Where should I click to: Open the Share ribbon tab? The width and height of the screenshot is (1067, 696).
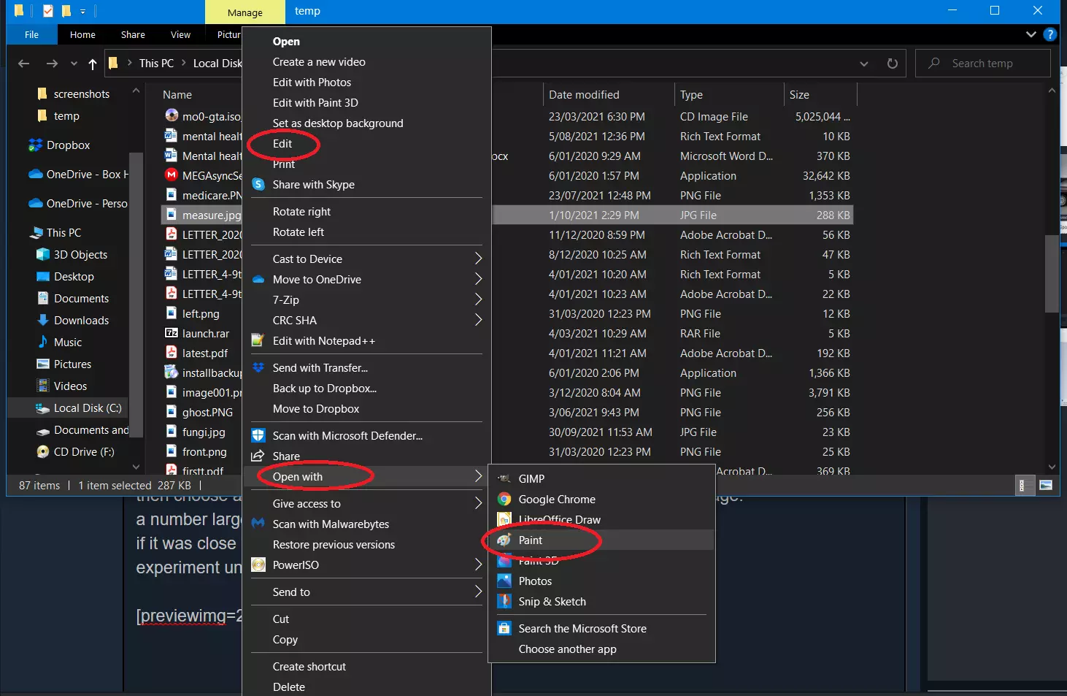(133, 34)
